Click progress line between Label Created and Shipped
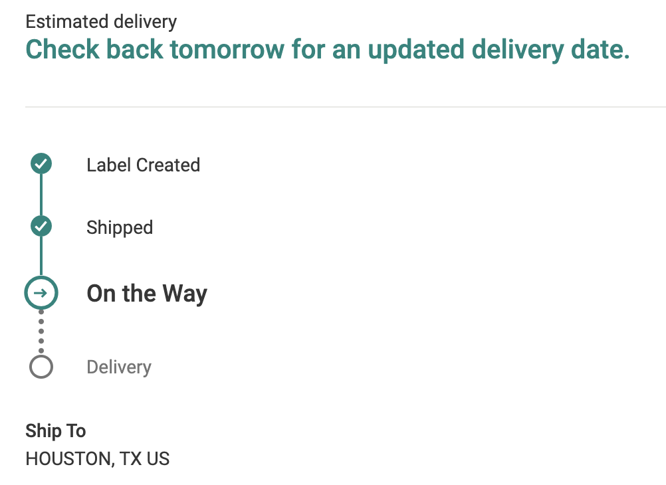 point(41,195)
